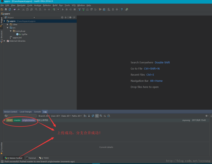Open Log panel settings gear on right
Viewport: 212px width, 164px height.
[x=207, y=116]
